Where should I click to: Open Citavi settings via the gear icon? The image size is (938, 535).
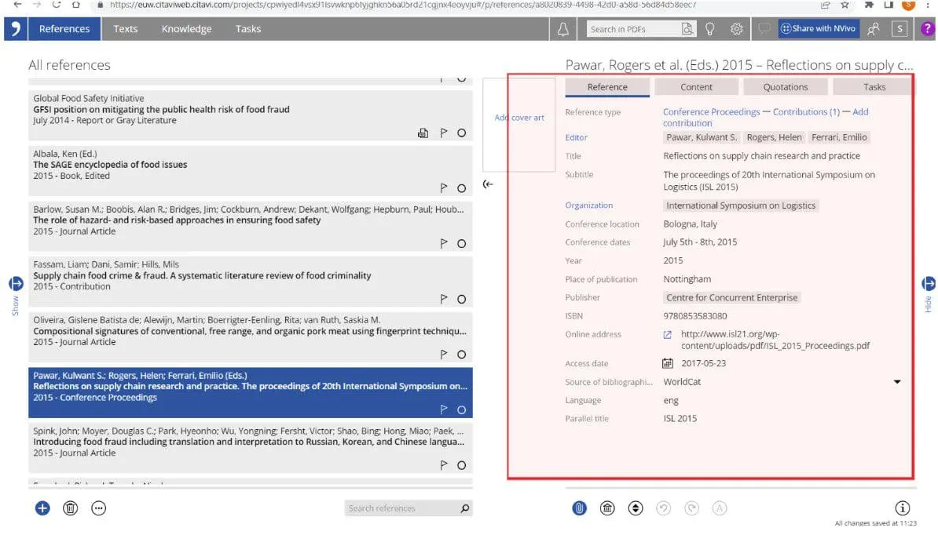pyautogui.click(x=736, y=28)
